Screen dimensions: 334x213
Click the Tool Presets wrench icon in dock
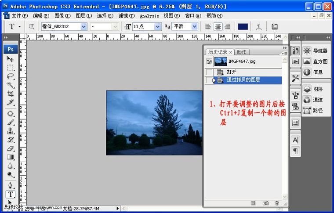[x=295, y=78]
